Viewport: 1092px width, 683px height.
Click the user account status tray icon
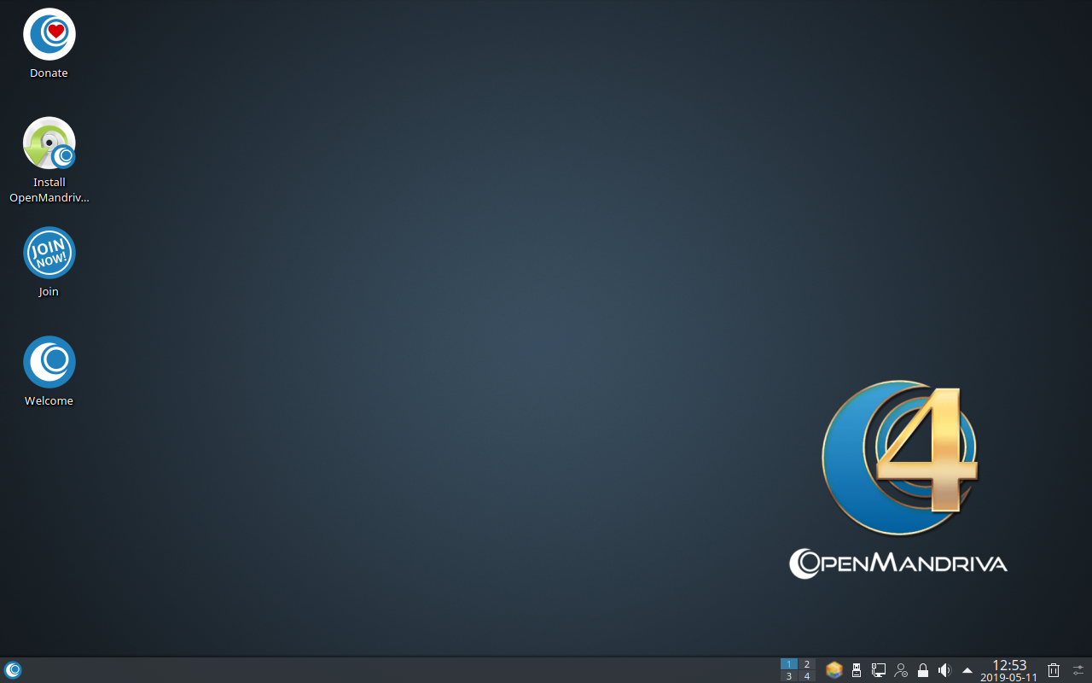(x=901, y=670)
